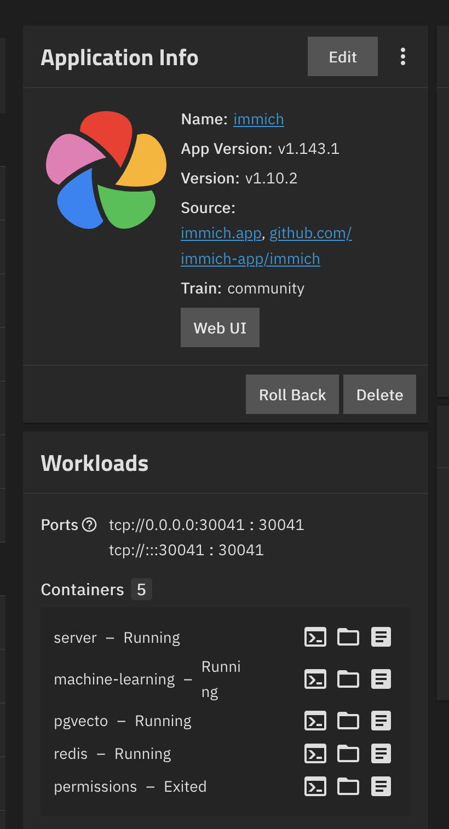This screenshot has width=449, height=829.
Task: Click the App Version v1.143.1 text
Action: pyautogui.click(x=260, y=148)
